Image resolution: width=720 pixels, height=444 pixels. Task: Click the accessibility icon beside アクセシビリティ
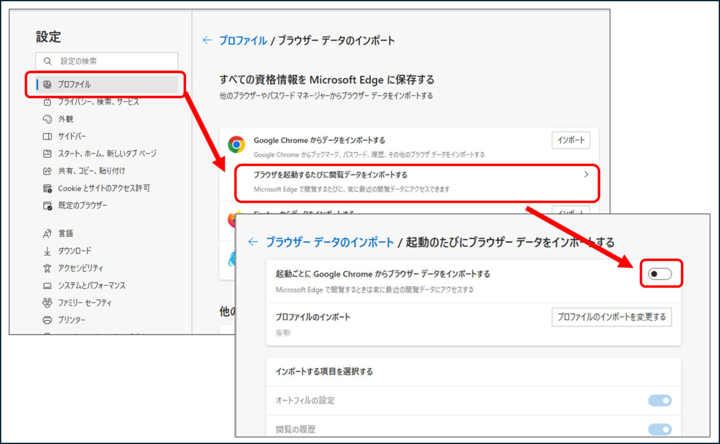tap(47, 268)
